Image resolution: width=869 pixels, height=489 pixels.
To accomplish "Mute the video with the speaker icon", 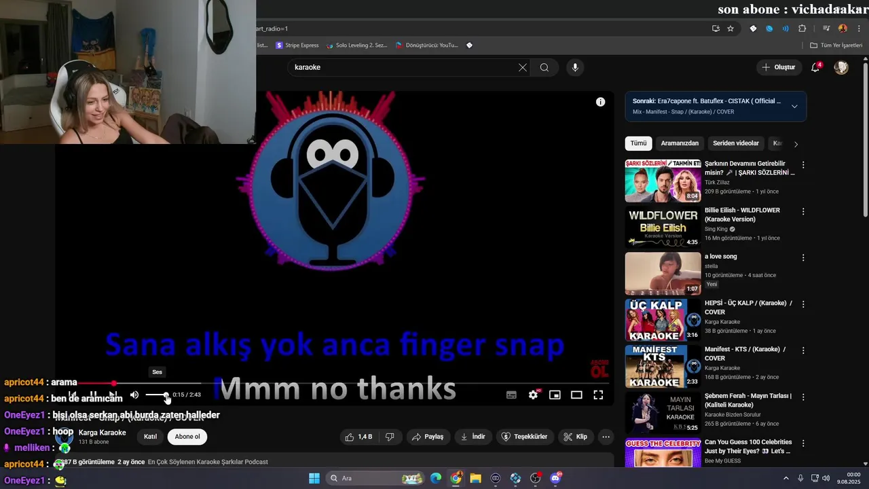I will pyautogui.click(x=134, y=395).
